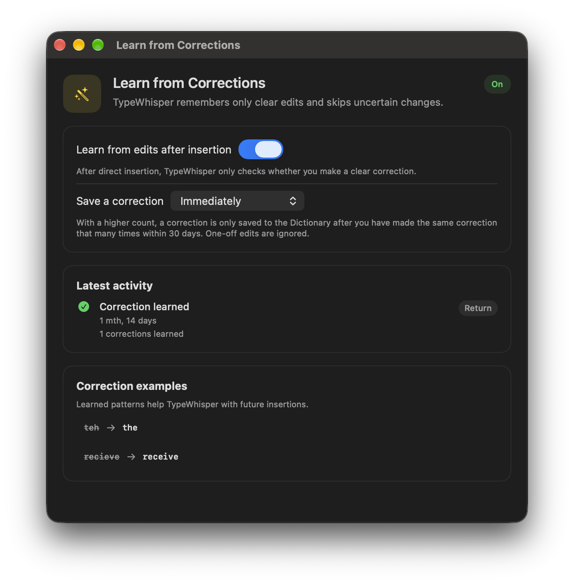The height and width of the screenshot is (584, 574).
Task: Click the large Learn from Corrections heading
Action: point(189,83)
